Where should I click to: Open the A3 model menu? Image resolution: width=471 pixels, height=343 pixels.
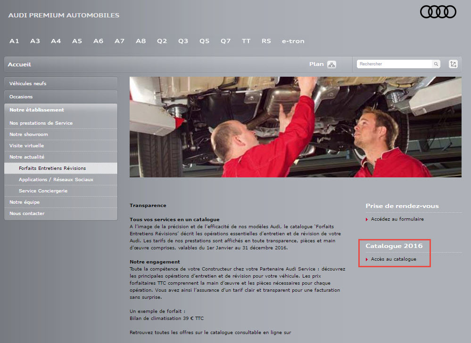(35, 41)
